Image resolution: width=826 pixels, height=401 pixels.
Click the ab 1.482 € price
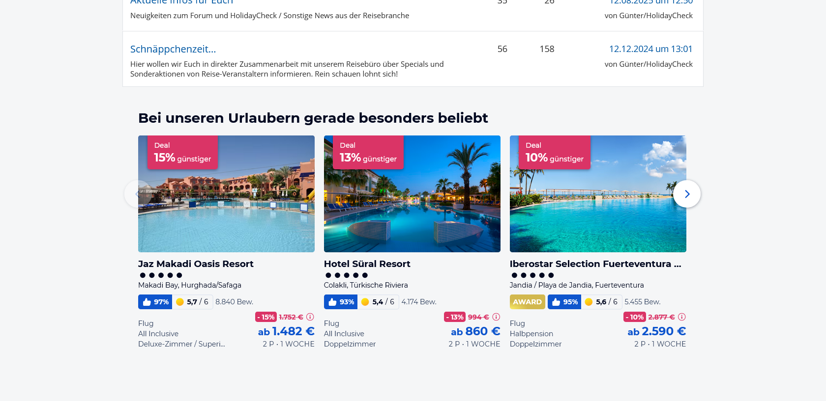tap(286, 332)
